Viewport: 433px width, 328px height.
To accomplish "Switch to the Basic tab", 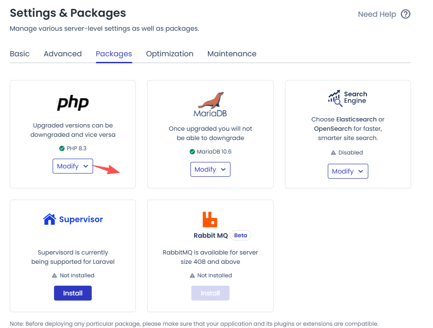I will 20,54.
